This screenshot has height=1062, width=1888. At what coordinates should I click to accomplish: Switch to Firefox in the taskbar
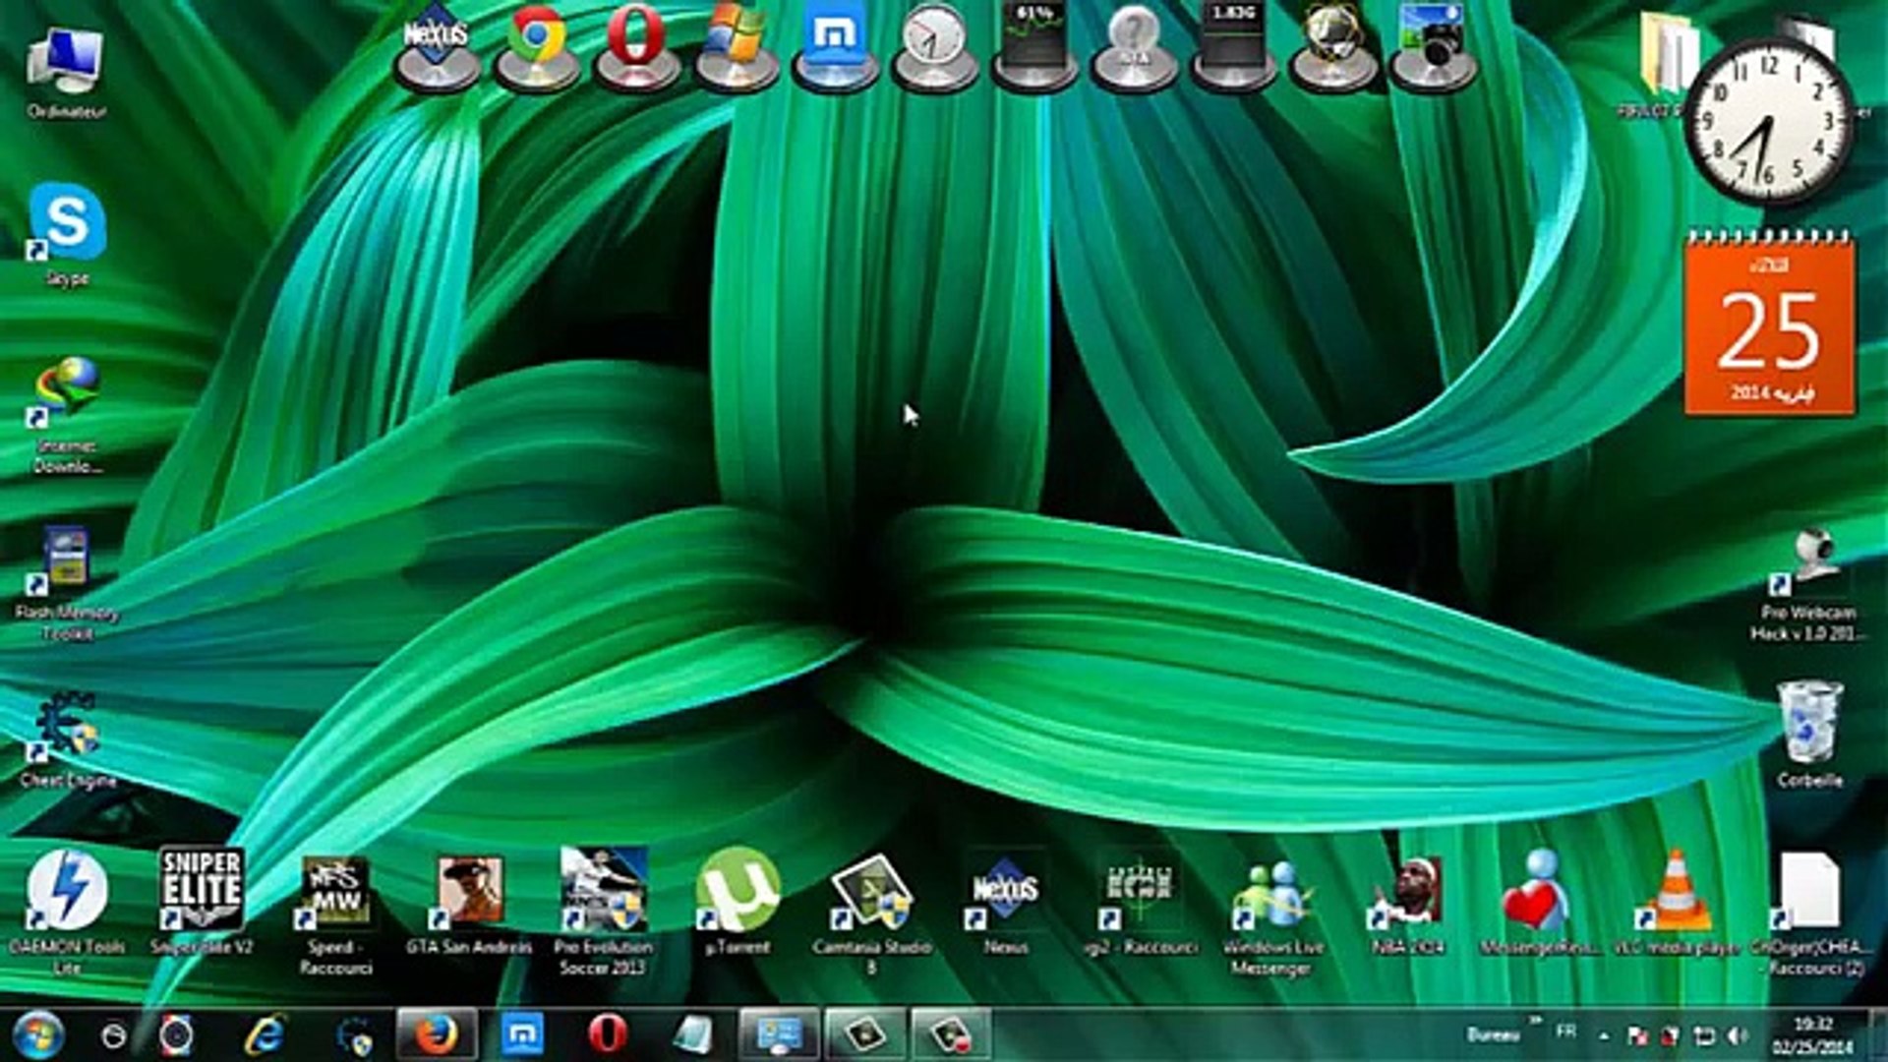(x=437, y=1034)
